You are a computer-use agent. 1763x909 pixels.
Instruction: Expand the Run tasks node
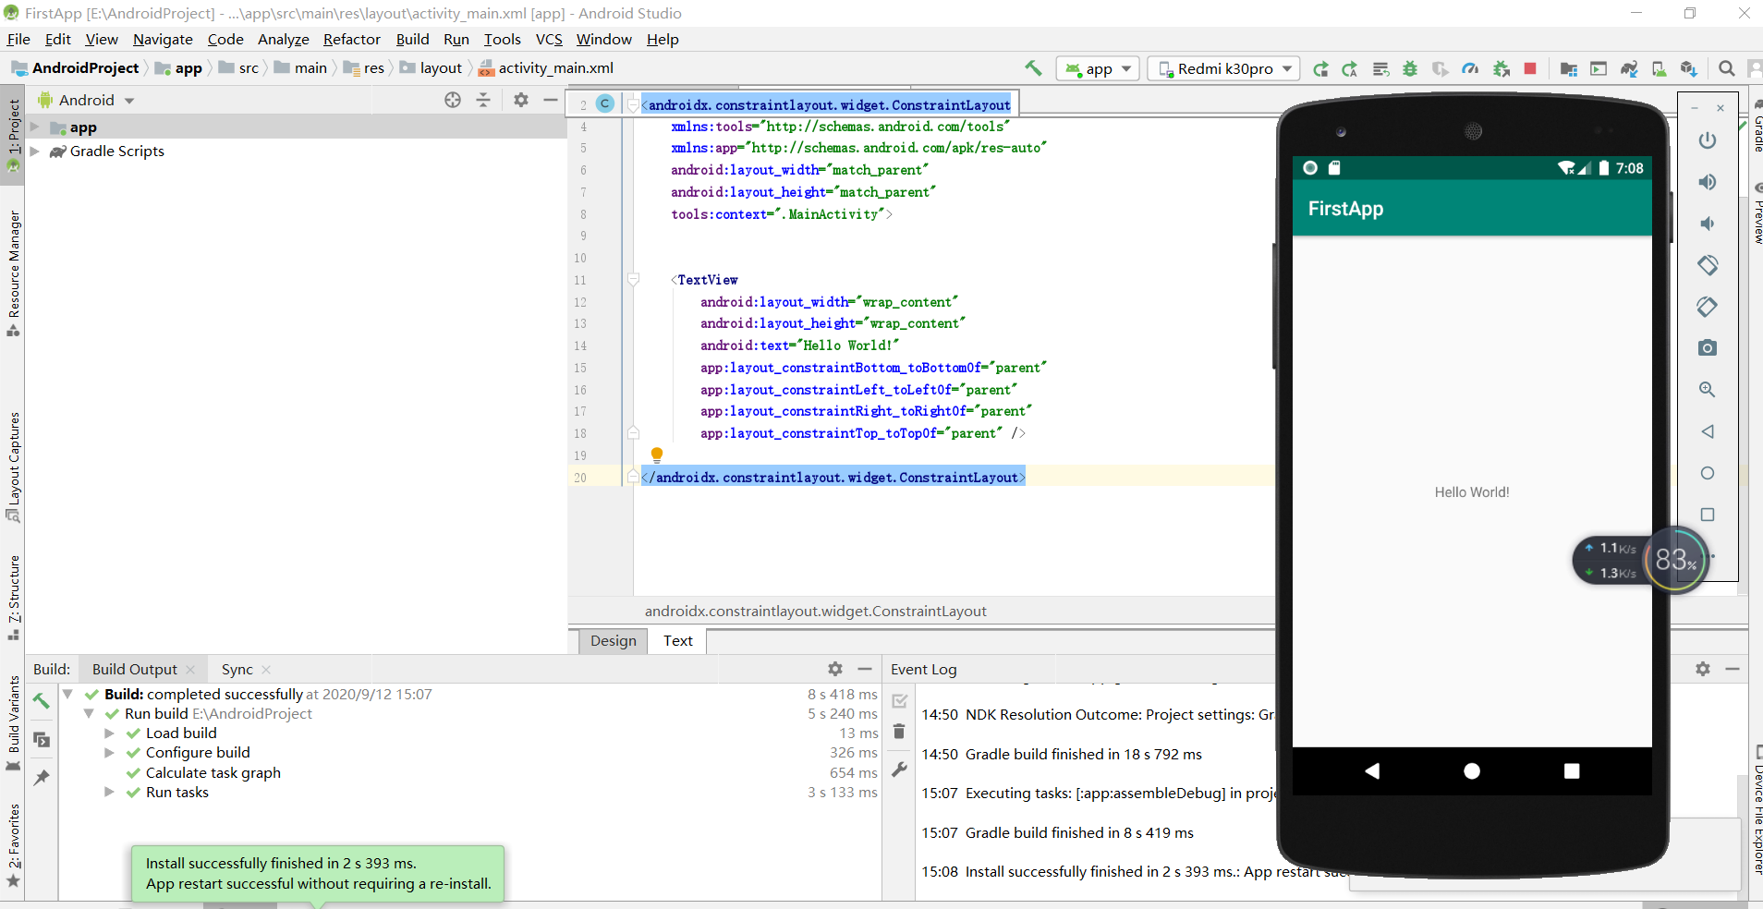109,792
